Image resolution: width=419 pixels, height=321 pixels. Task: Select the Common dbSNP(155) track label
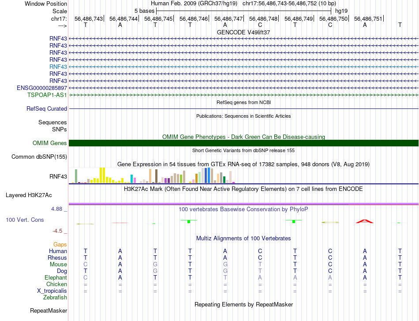[x=39, y=157]
